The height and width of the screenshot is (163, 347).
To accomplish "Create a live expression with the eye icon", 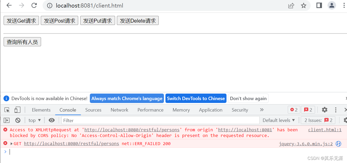I will pyautogui.click(x=52, y=120).
